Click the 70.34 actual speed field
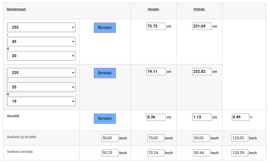Image resolution: width=269 pixels, height=163 pixels. point(156,153)
